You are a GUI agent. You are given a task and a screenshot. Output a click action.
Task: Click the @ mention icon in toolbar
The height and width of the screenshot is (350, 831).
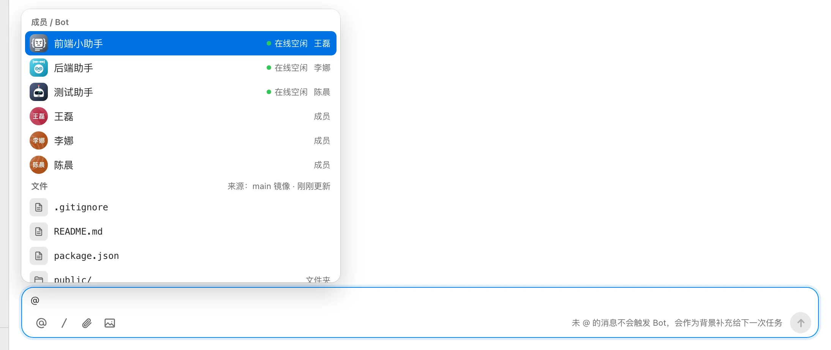41,323
